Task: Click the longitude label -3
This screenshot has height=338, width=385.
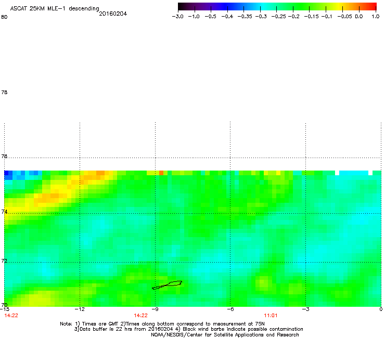Action: [305, 309]
